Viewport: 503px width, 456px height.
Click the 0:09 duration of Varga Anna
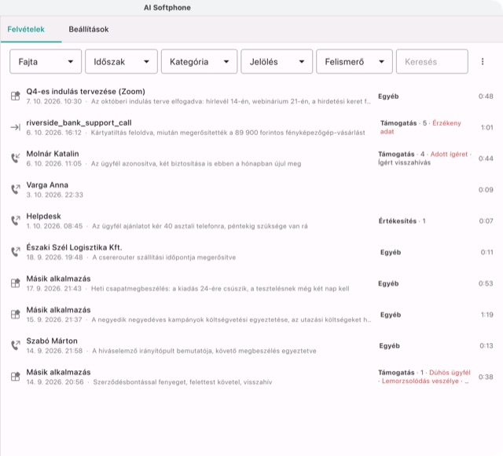point(486,190)
